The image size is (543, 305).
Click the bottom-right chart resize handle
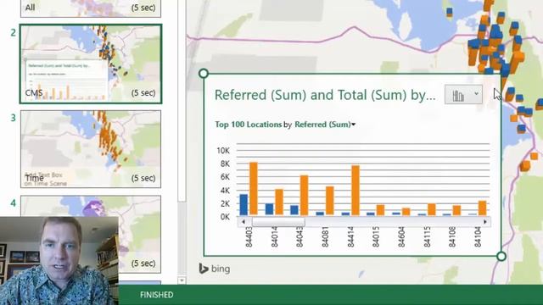501,256
